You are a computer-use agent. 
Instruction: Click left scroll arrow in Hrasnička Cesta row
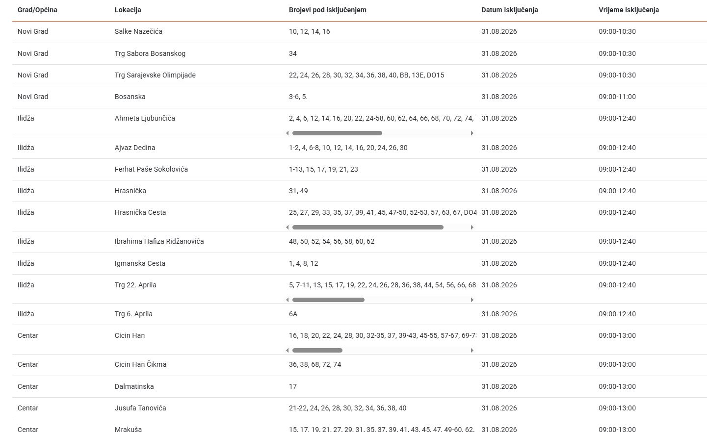pyautogui.click(x=288, y=228)
